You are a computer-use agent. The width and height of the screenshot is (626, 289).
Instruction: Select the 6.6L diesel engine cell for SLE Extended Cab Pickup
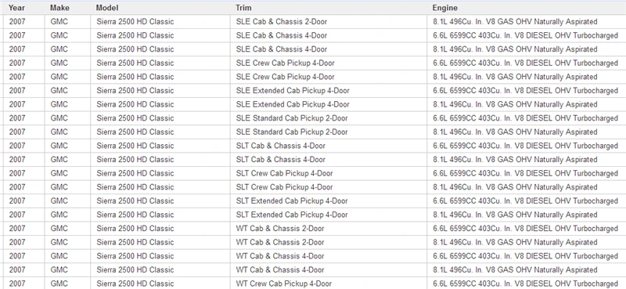[x=527, y=91]
